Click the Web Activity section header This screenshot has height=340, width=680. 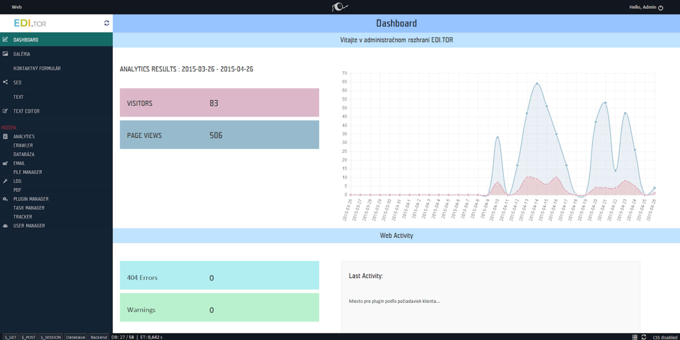pyautogui.click(x=396, y=236)
